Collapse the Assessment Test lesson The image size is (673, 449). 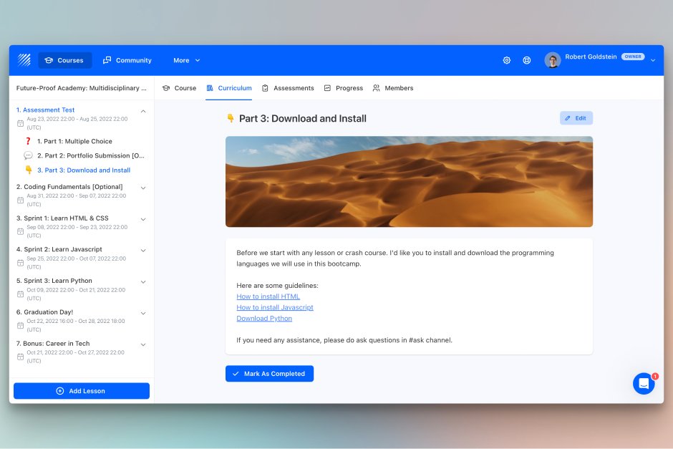point(142,111)
